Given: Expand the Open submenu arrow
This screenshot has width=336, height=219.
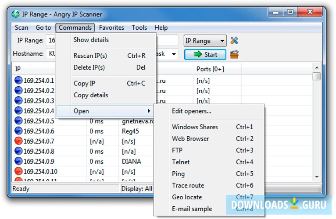Looking at the screenshot, I should coord(149,111).
